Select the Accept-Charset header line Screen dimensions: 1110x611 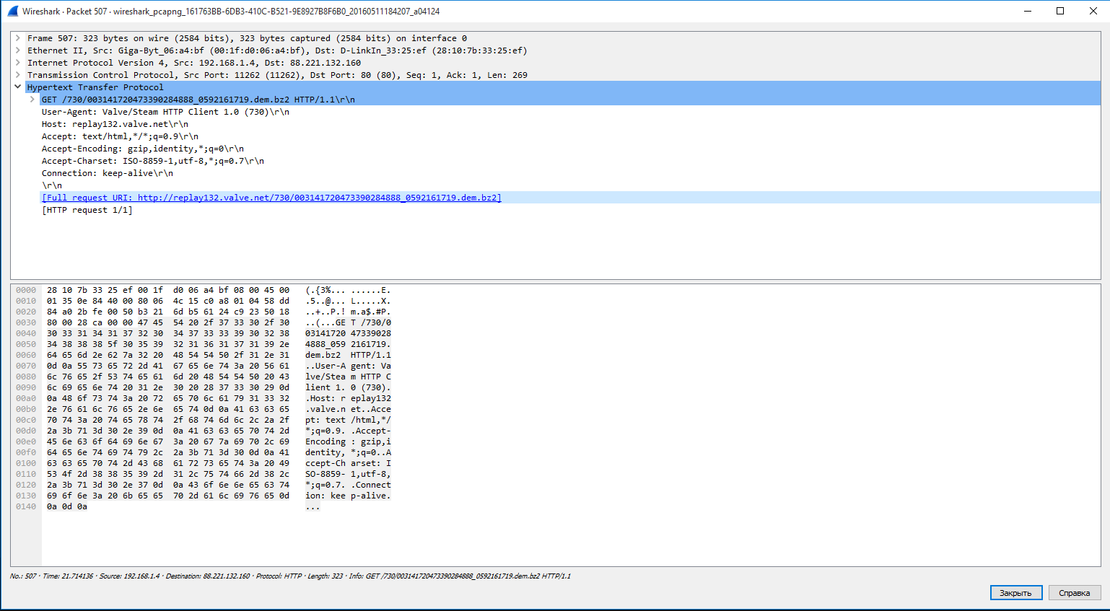click(153, 161)
